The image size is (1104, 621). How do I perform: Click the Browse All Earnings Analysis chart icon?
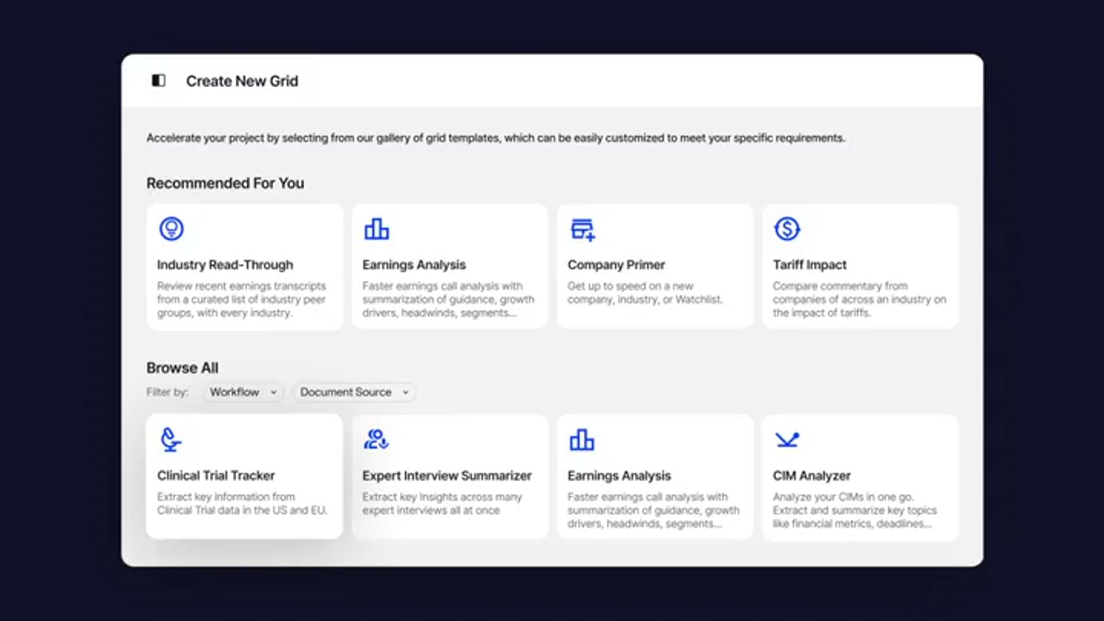582,440
